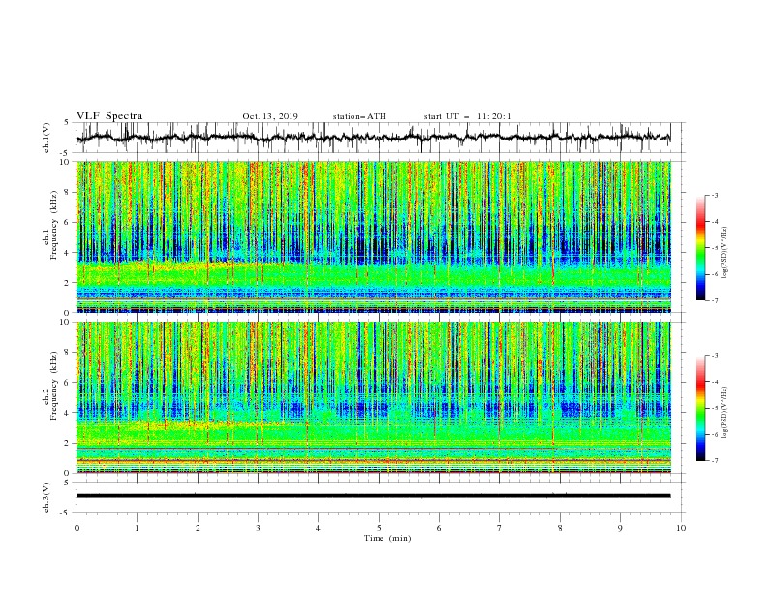Click the upper ch.1 PSD color bar

click(x=700, y=248)
